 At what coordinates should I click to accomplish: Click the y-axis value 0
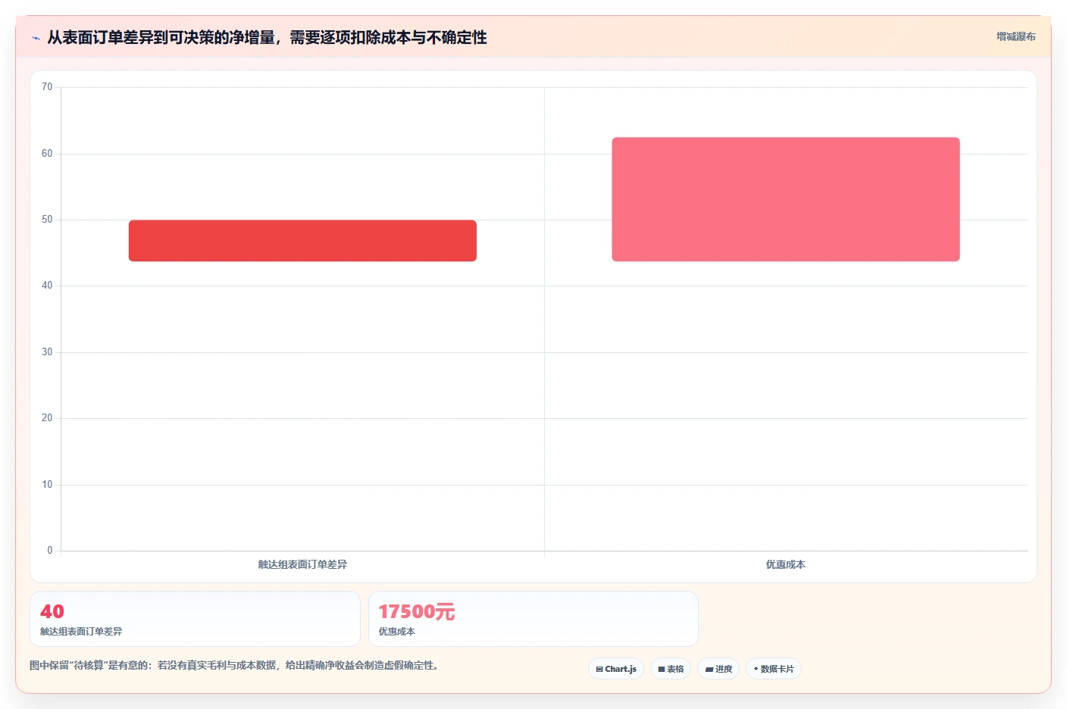tap(50, 551)
